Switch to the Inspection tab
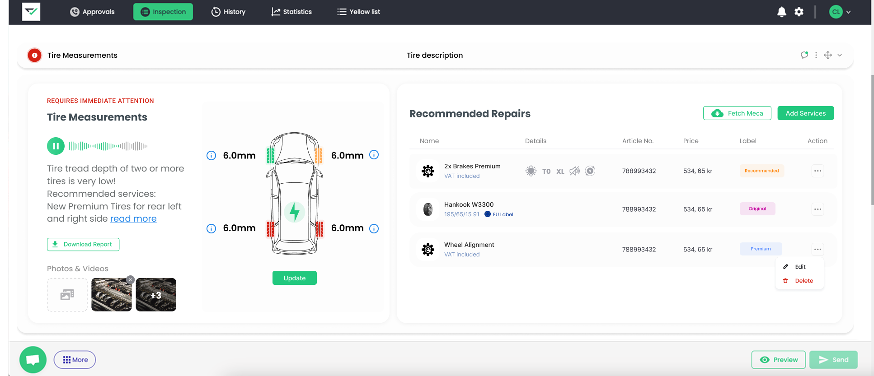Image resolution: width=874 pixels, height=376 pixels. (x=163, y=12)
